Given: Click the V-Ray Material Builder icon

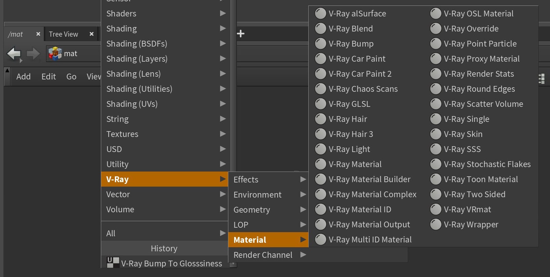Looking at the screenshot, I should [320, 179].
